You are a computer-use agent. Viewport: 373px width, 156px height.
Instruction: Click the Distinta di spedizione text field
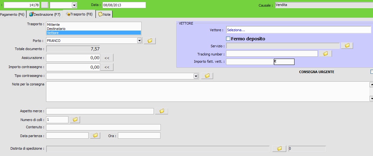point(158,149)
